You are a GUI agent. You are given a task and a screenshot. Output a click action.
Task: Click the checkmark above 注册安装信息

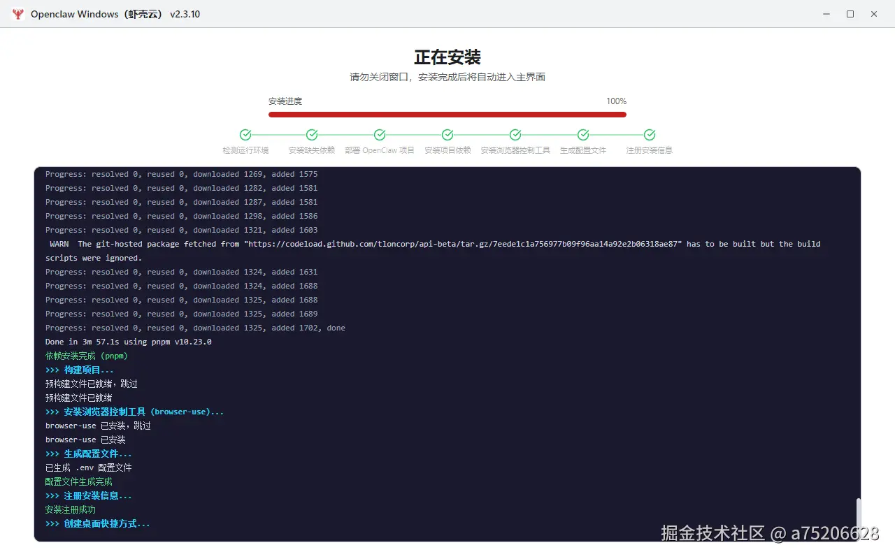[x=650, y=135]
